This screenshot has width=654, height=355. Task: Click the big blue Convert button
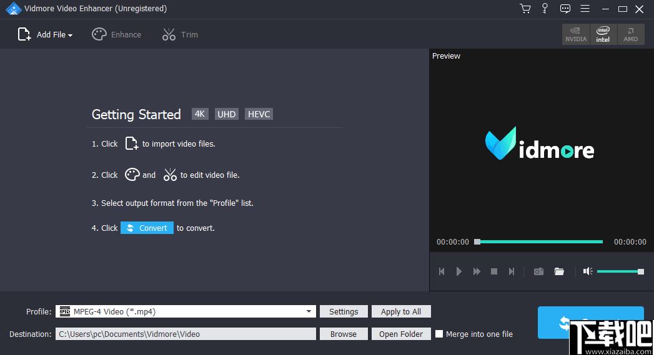[591, 323]
